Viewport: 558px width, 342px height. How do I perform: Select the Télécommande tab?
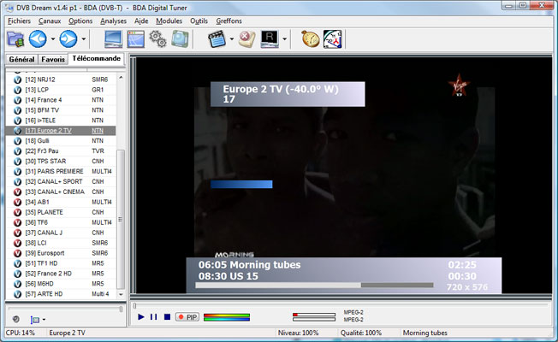tap(97, 58)
